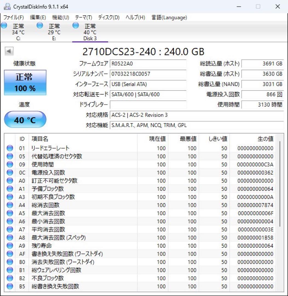
Task: Click the temperature gauge showing 40 °C
Action: pyautogui.click(x=25, y=119)
